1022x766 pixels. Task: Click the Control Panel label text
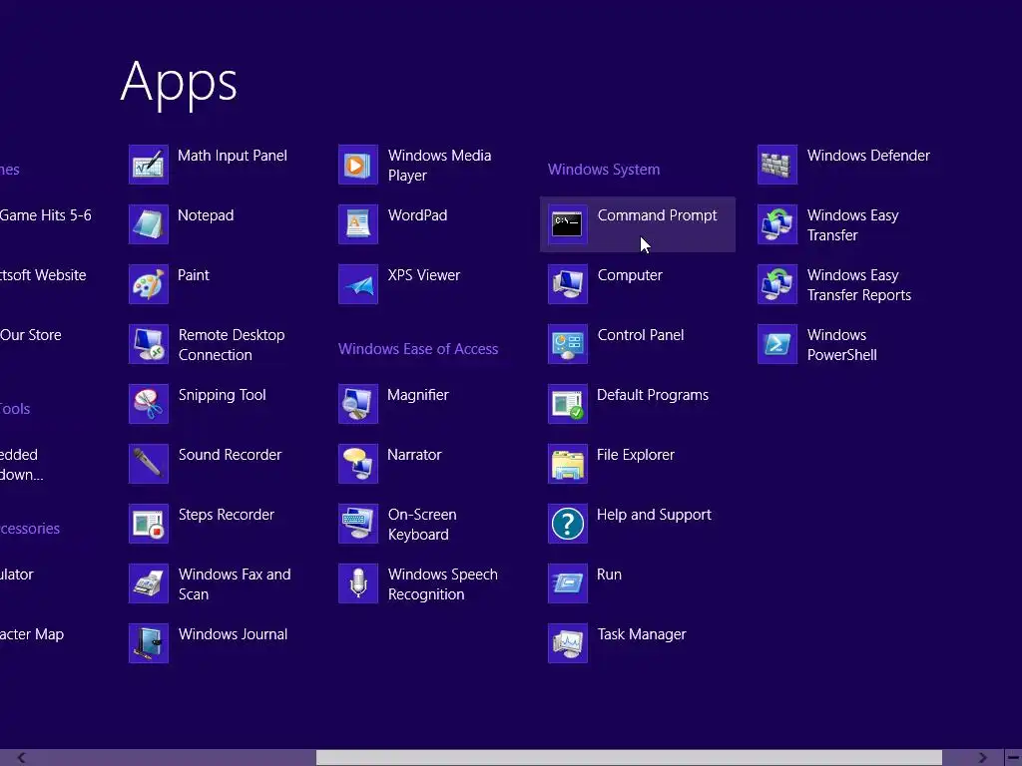coord(641,335)
